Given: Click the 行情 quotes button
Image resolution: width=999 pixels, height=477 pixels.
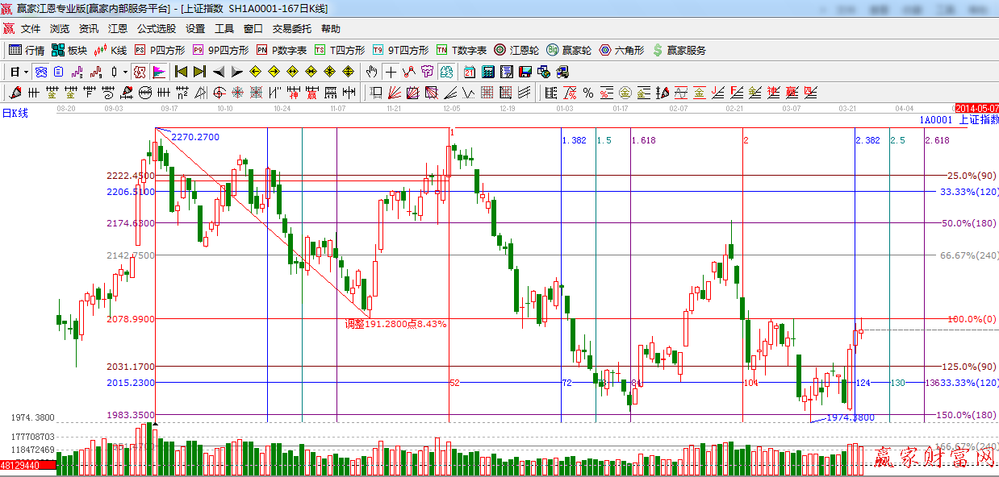Looking at the screenshot, I should (x=27, y=50).
